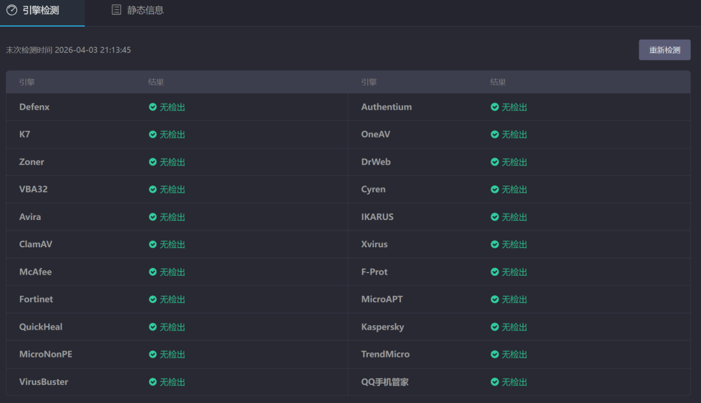Select the Authentium engine name

pos(386,107)
